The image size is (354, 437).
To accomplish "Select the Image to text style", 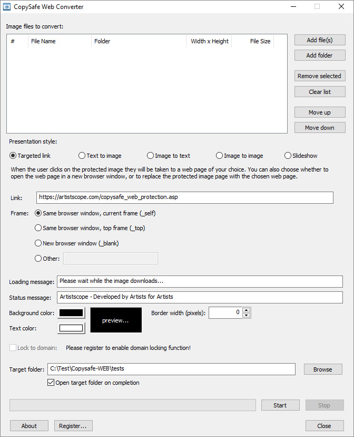I will coord(151,156).
